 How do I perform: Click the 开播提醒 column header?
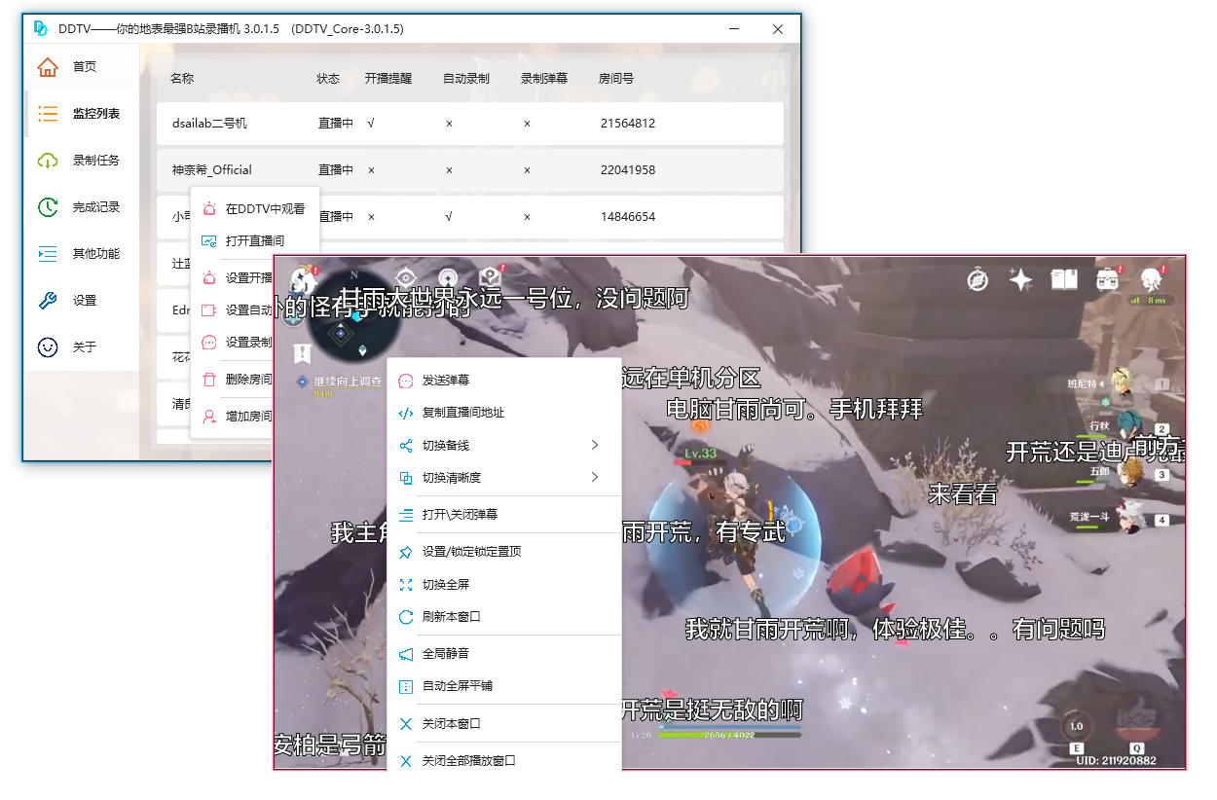(x=388, y=78)
